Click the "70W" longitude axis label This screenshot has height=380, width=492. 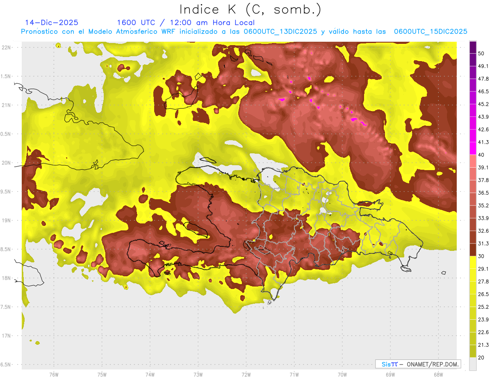[x=342, y=374]
